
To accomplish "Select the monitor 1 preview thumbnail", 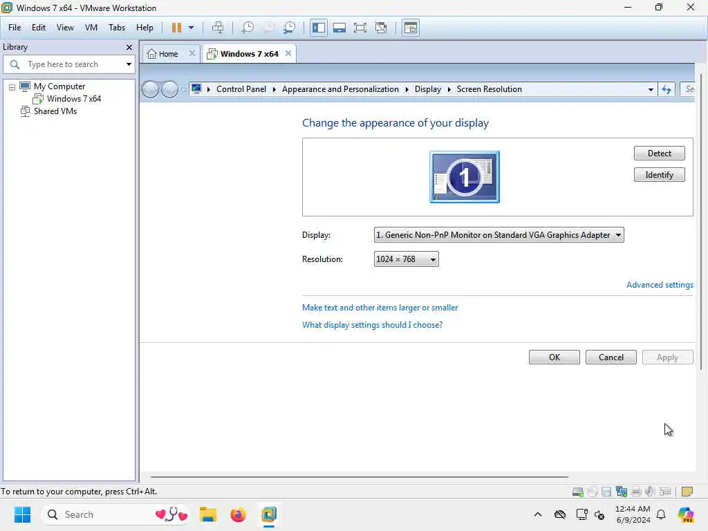I will point(465,177).
